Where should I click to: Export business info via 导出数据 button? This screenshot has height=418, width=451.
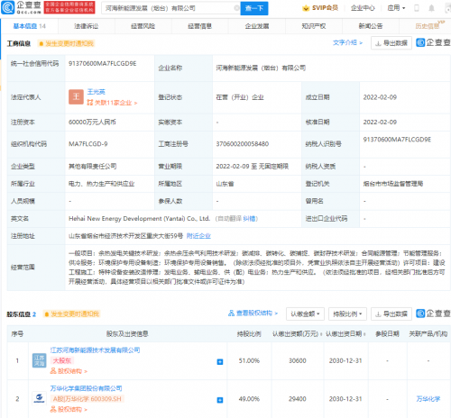391,43
